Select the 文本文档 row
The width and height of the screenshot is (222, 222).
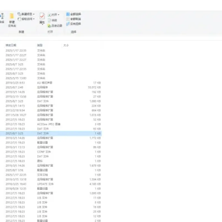point(51,175)
